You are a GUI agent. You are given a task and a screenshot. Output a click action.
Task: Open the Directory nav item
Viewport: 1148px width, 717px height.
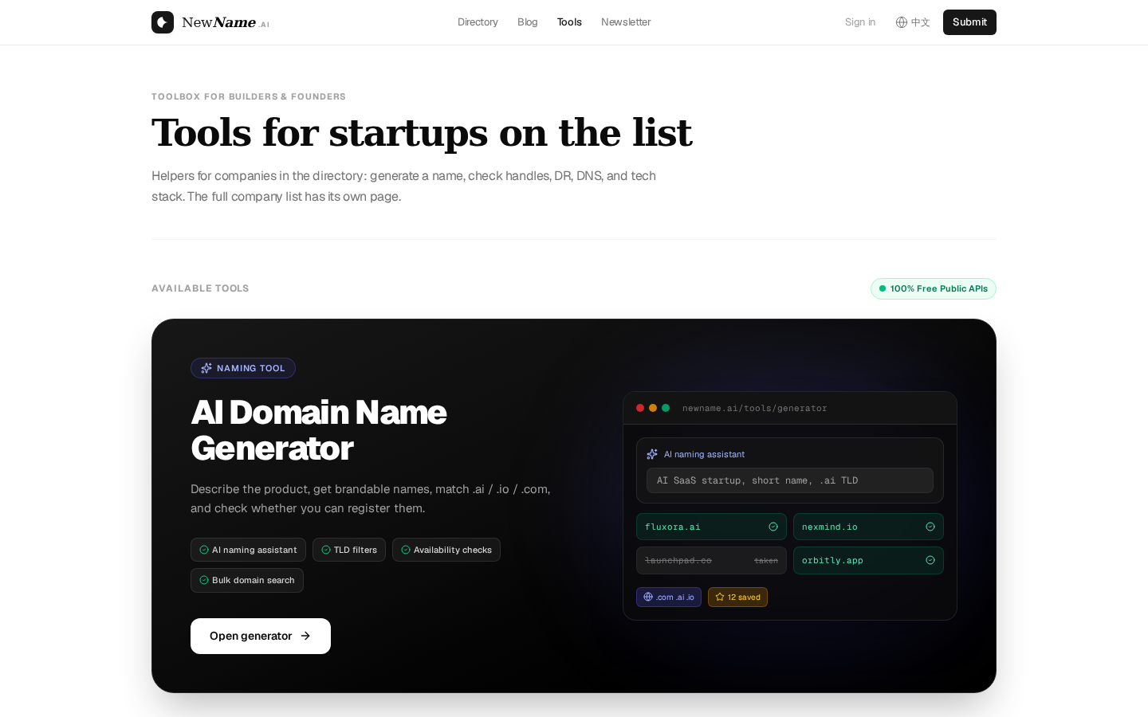tap(478, 22)
